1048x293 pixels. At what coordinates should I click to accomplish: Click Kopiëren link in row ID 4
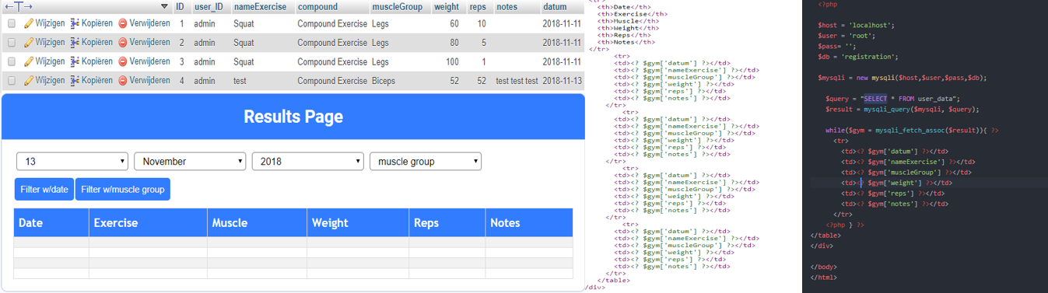[97, 80]
